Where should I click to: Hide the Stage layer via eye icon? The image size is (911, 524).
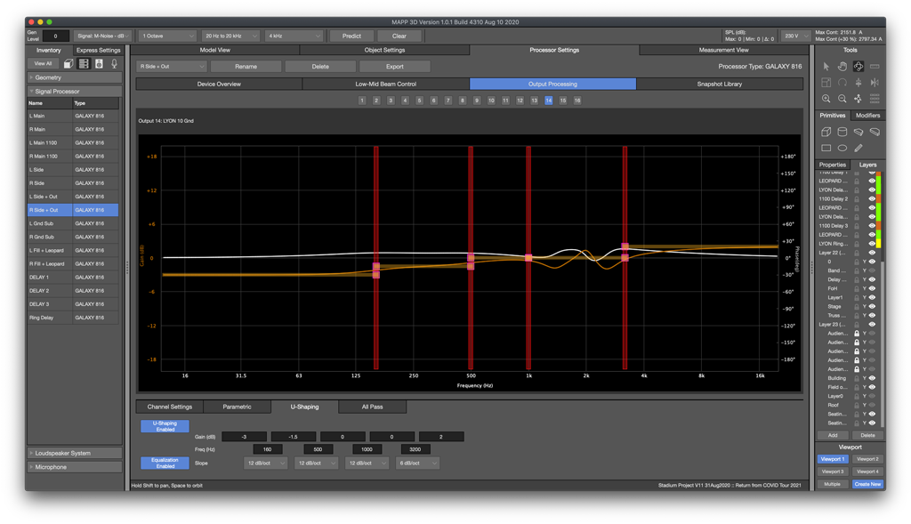[x=872, y=306]
